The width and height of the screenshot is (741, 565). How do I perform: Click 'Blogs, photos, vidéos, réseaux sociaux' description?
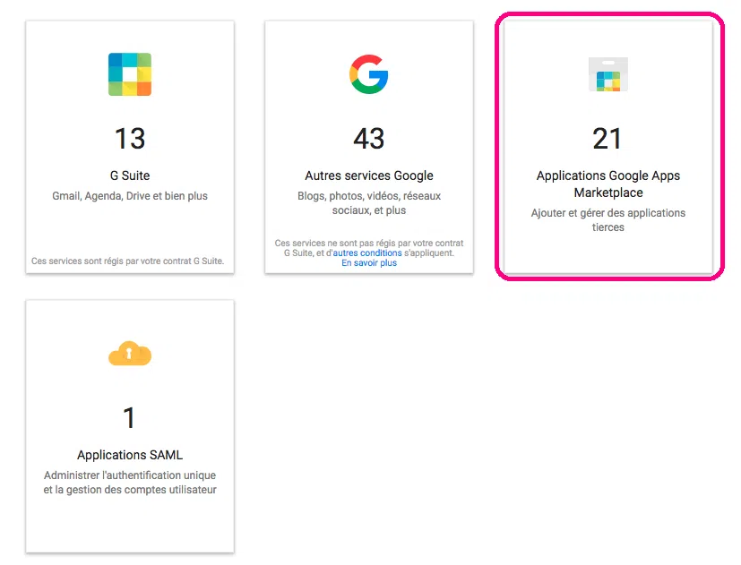[x=369, y=203]
